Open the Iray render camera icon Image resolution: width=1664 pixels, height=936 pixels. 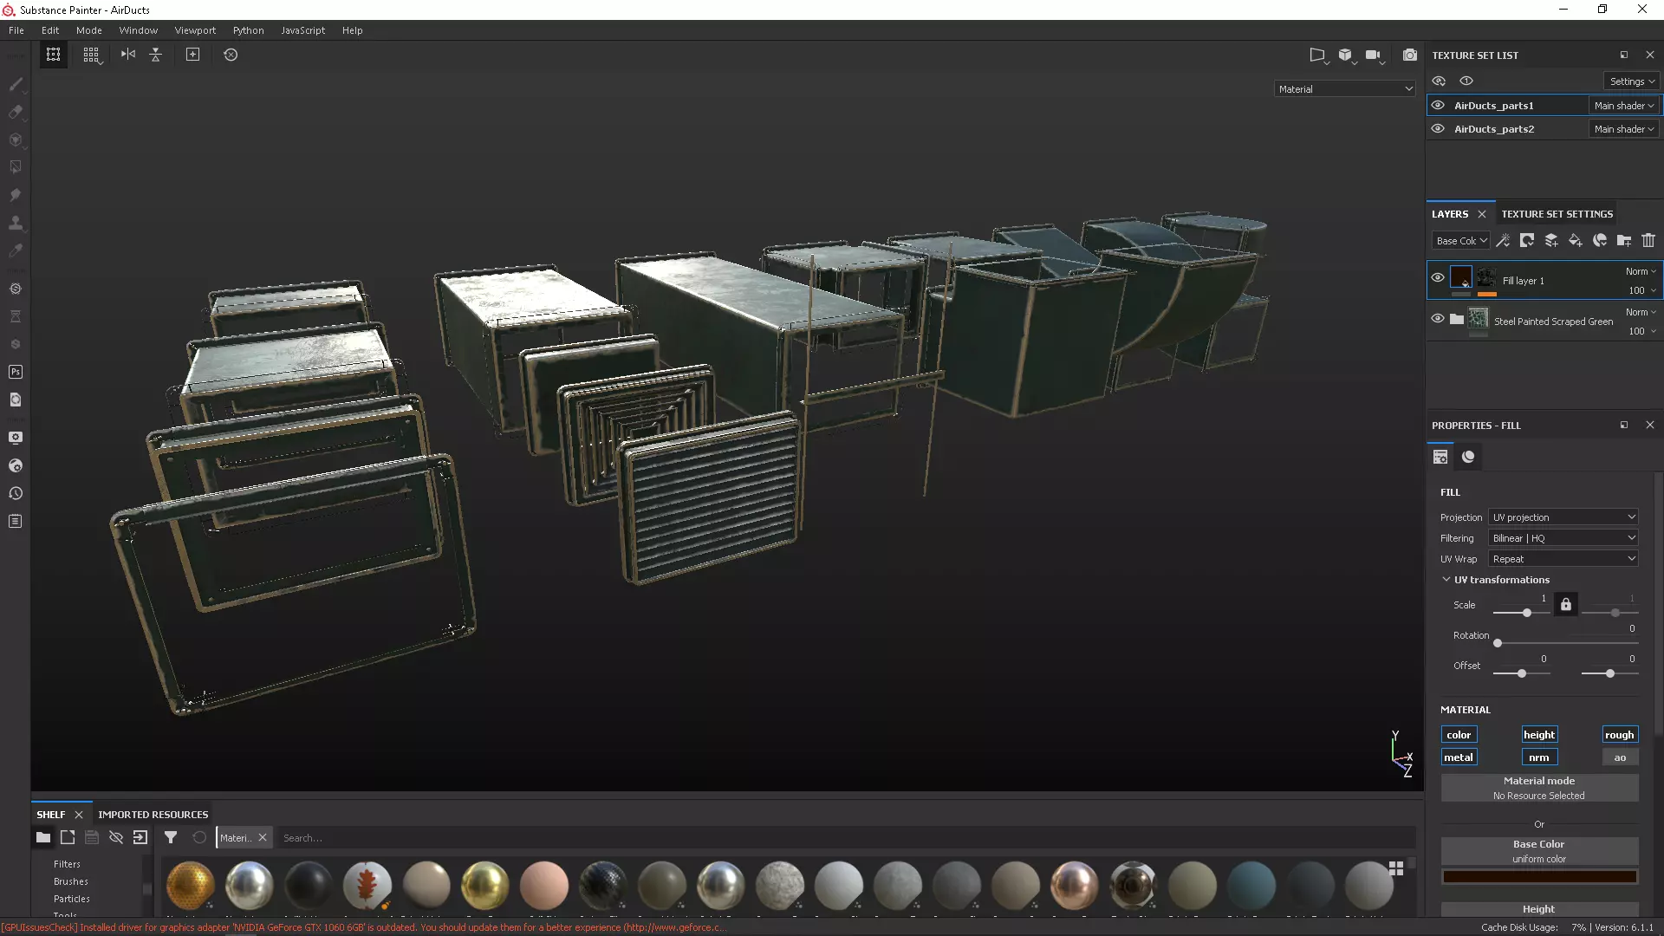pyautogui.click(x=1410, y=55)
